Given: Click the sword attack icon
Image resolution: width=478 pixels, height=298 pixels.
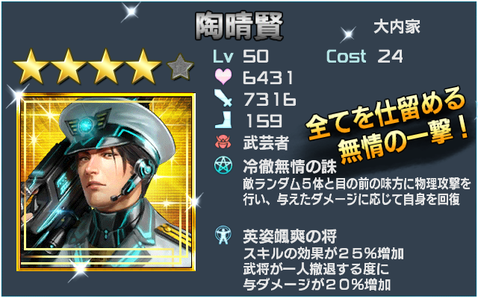Looking at the screenshot, I should (223, 98).
